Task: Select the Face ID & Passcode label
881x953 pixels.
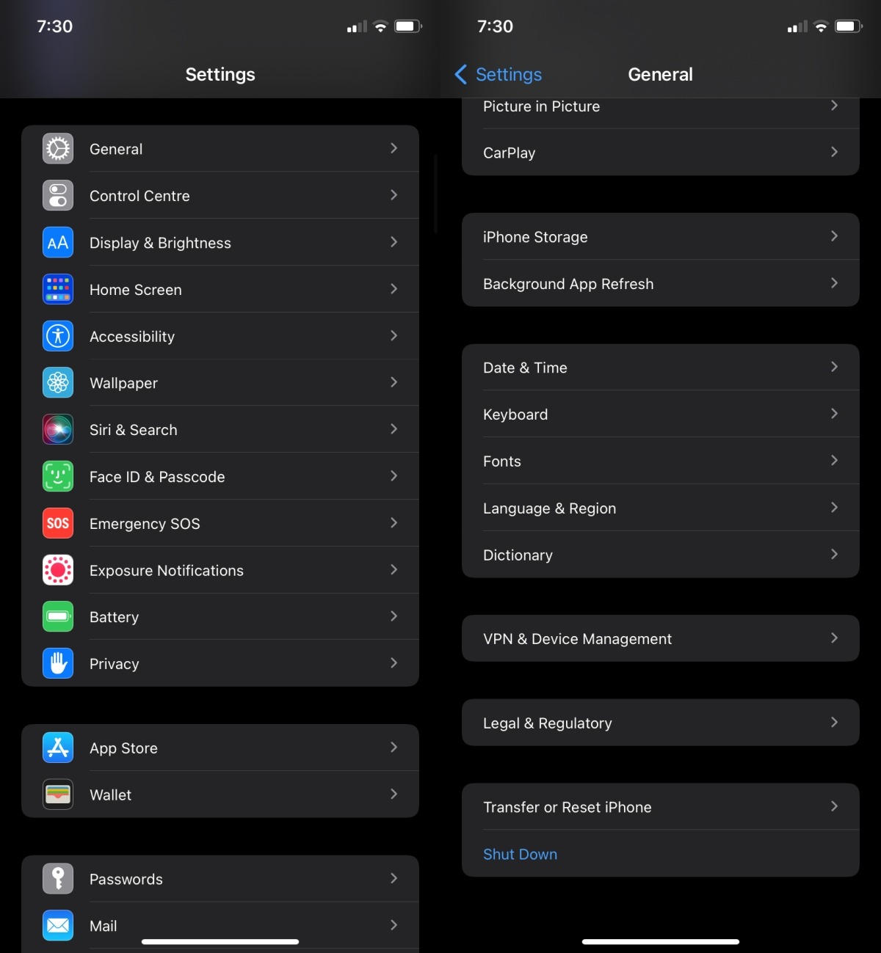Action: tap(157, 477)
